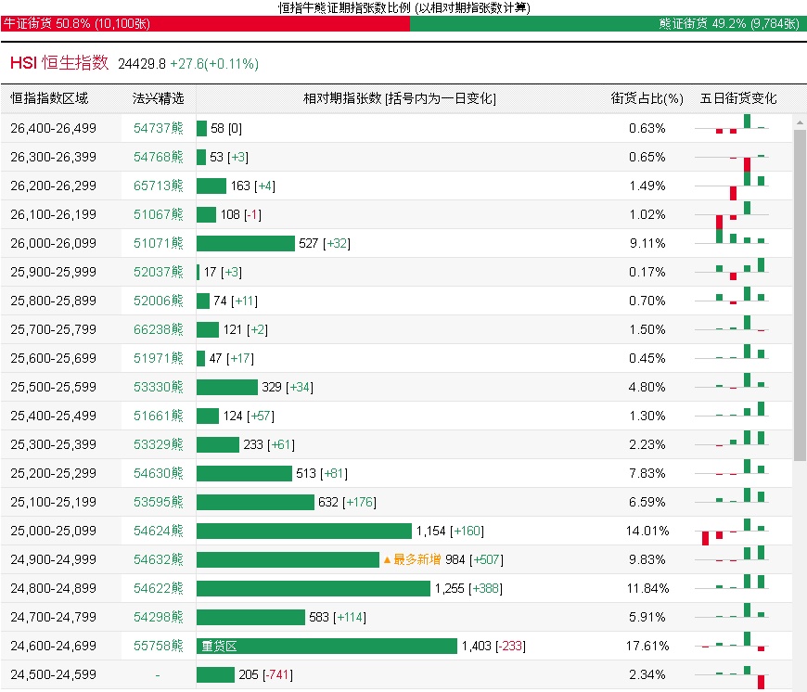
Task: Click the red 牛证街货 50.8% bar segment
Action: coord(204,24)
